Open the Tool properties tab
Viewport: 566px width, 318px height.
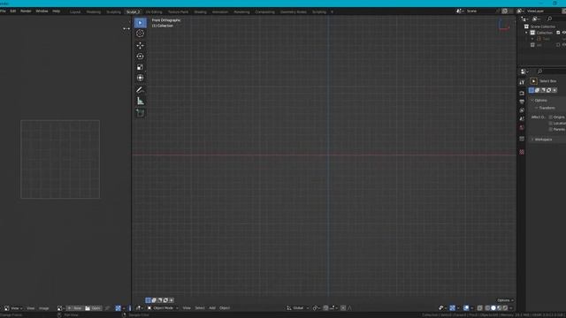[522, 82]
